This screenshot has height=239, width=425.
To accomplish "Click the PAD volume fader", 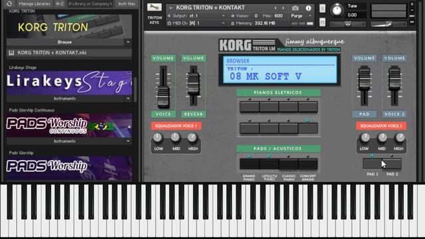I will [x=364, y=78].
